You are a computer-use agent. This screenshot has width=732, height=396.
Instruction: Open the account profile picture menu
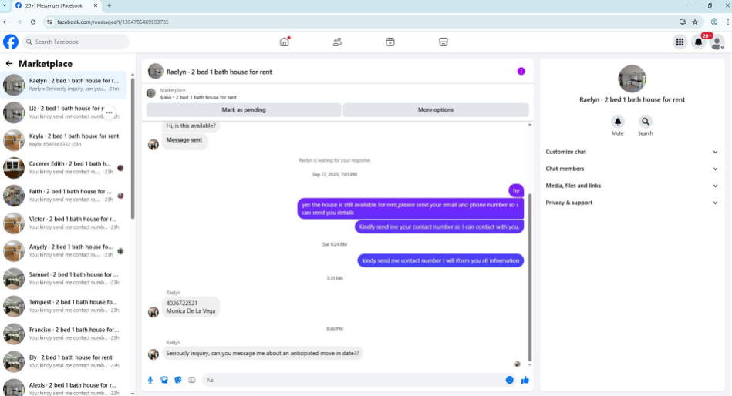coord(717,42)
